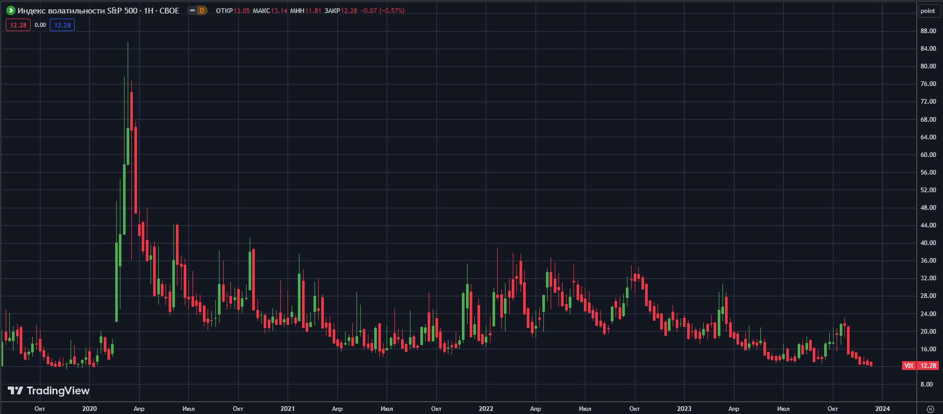Click the red sell price 12.28 button

(x=18, y=25)
